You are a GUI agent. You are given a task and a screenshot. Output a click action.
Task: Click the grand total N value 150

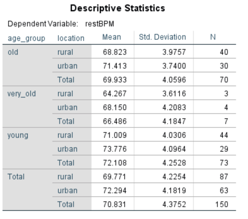pyautogui.click(x=222, y=205)
